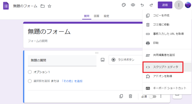Close the top-right three-dot overflow menu
192x104 pixels.
179,5
